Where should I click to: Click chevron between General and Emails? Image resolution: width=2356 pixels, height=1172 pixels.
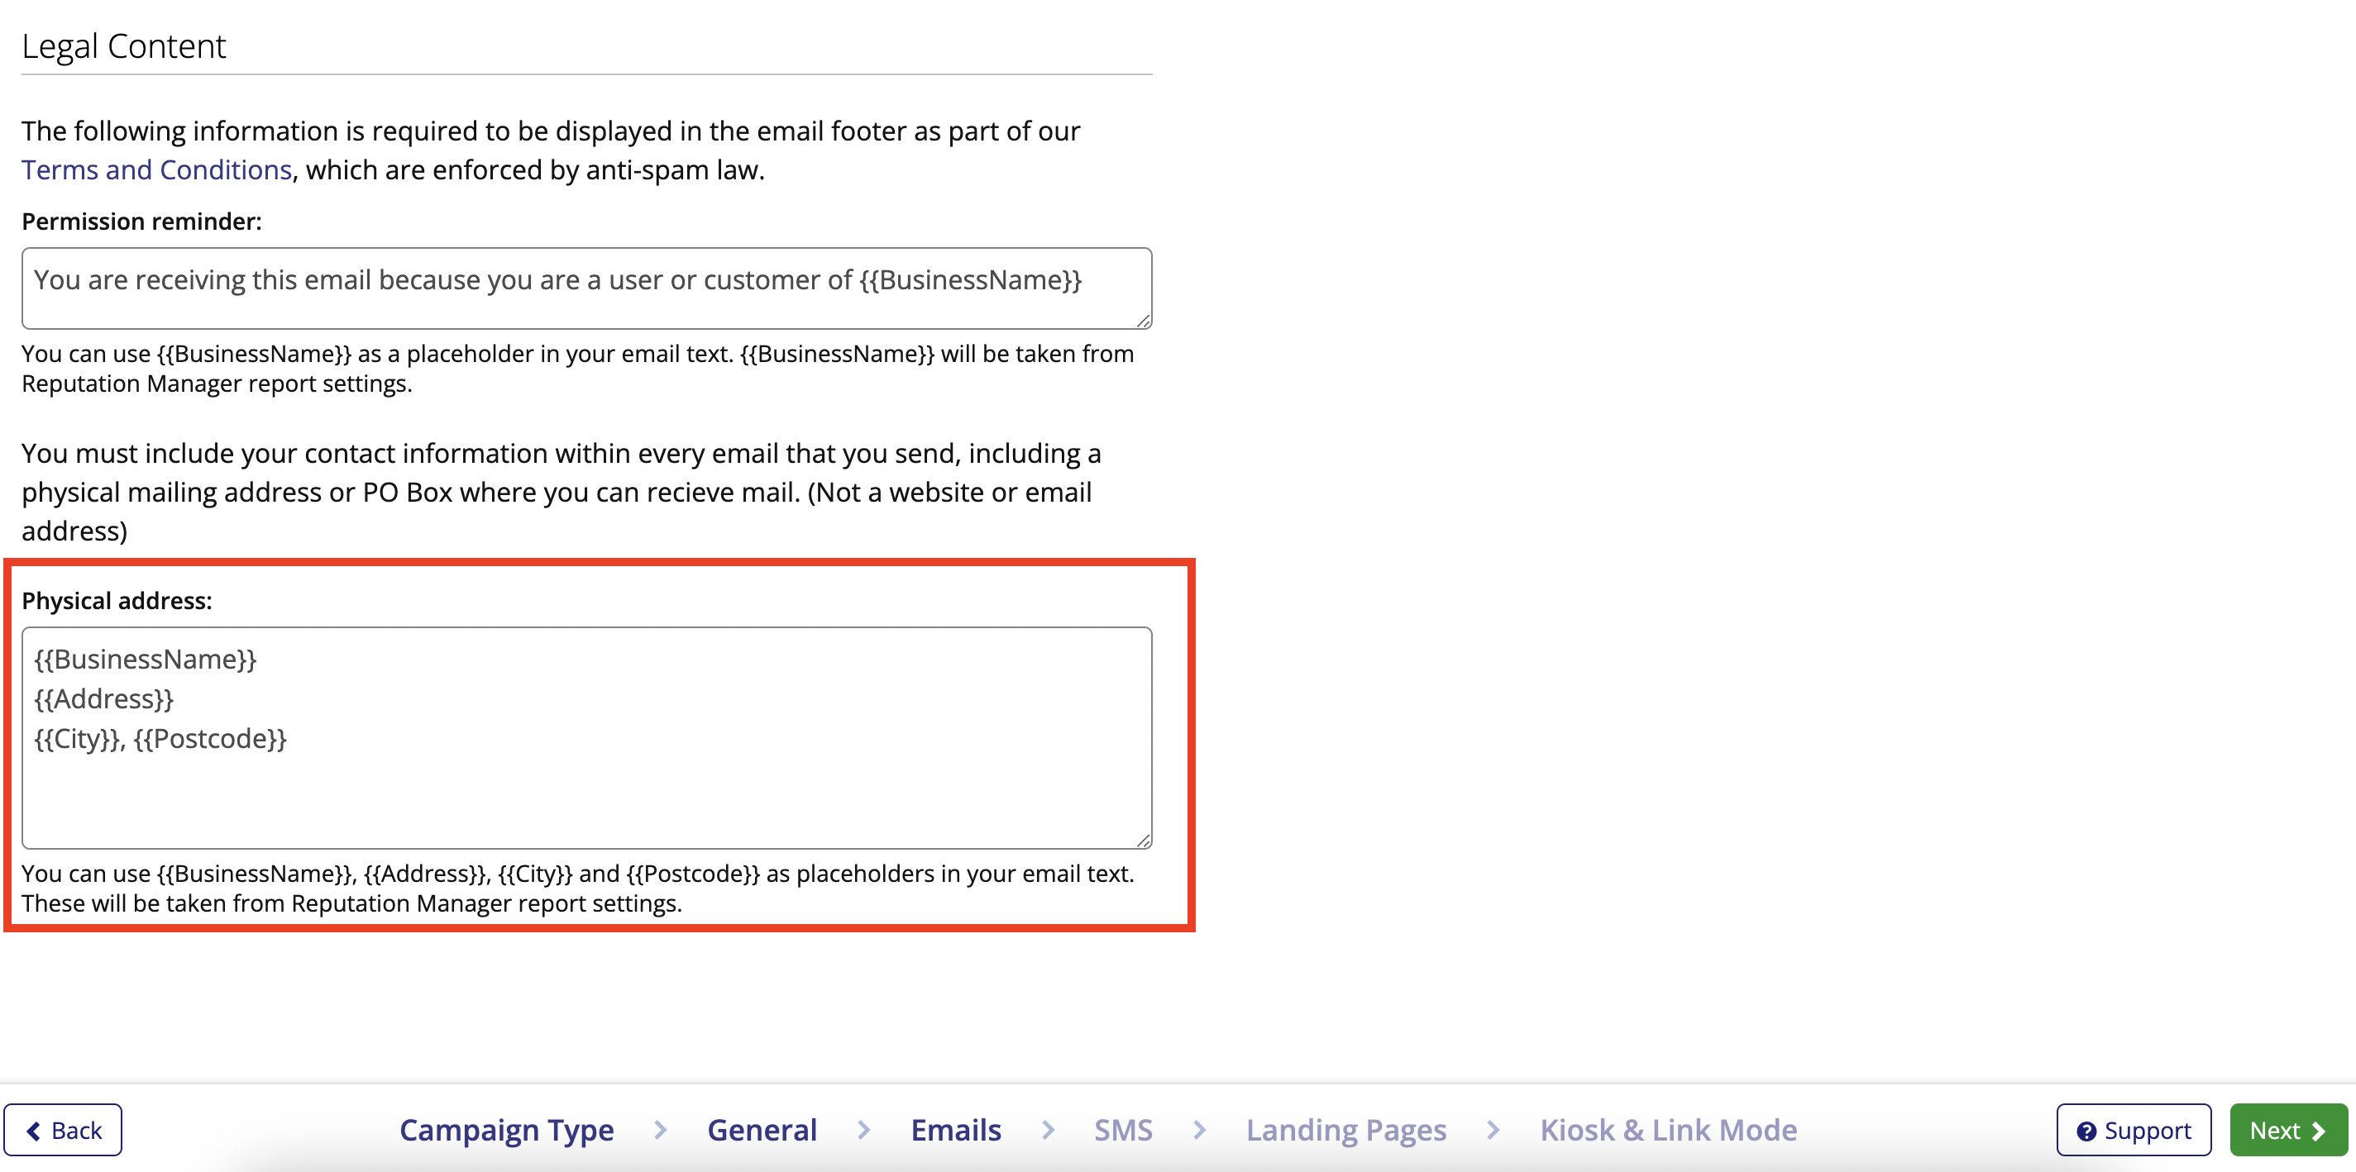[863, 1130]
